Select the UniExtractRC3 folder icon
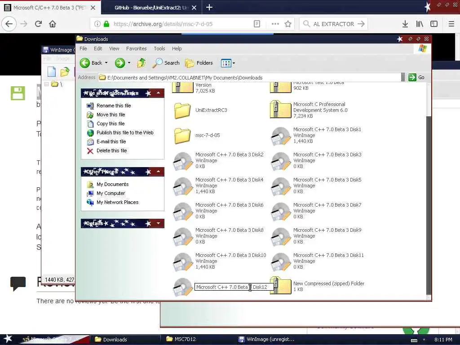 click(x=182, y=111)
